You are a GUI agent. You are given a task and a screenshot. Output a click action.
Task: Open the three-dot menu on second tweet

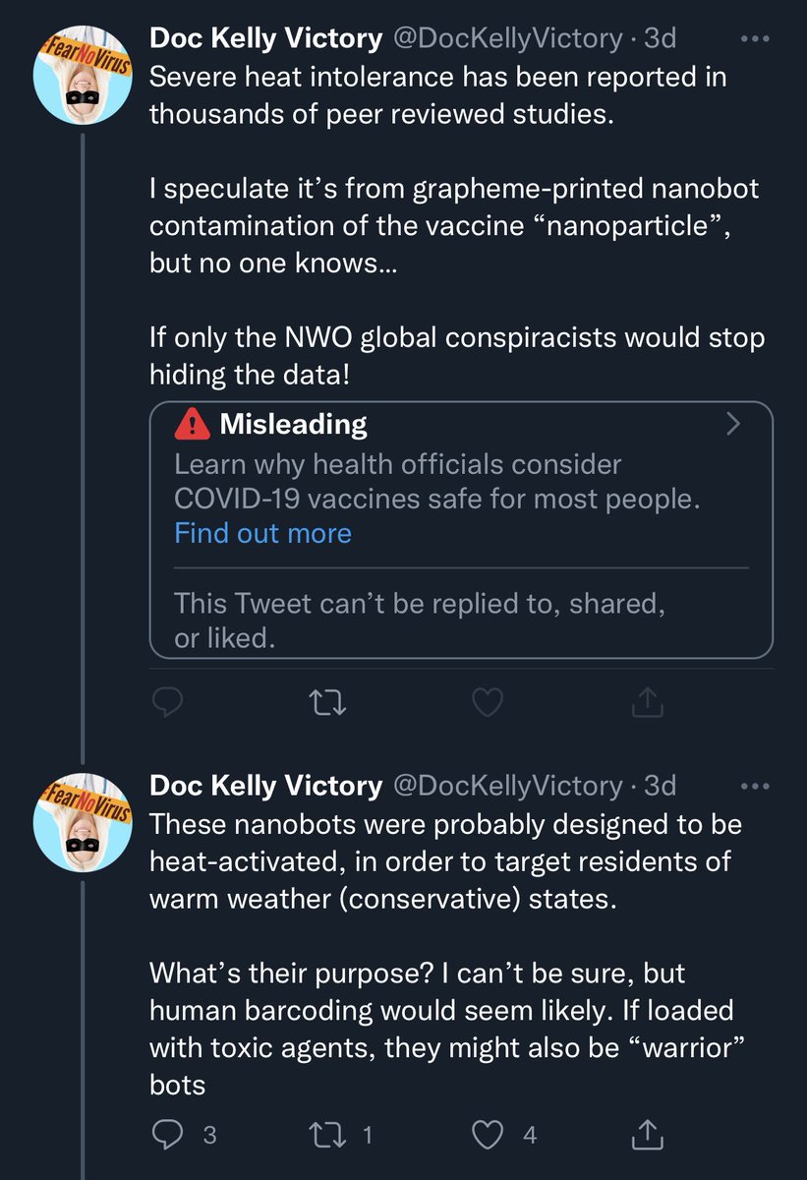(x=755, y=787)
